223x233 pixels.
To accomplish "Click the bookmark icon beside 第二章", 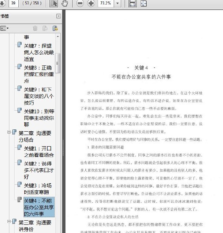I will click(x=14, y=132).
